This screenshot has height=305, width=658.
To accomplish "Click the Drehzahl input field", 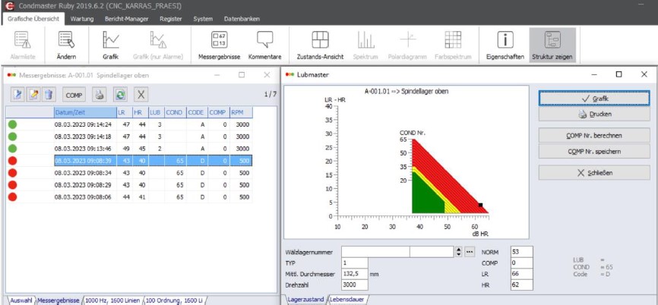I will click(x=354, y=285).
